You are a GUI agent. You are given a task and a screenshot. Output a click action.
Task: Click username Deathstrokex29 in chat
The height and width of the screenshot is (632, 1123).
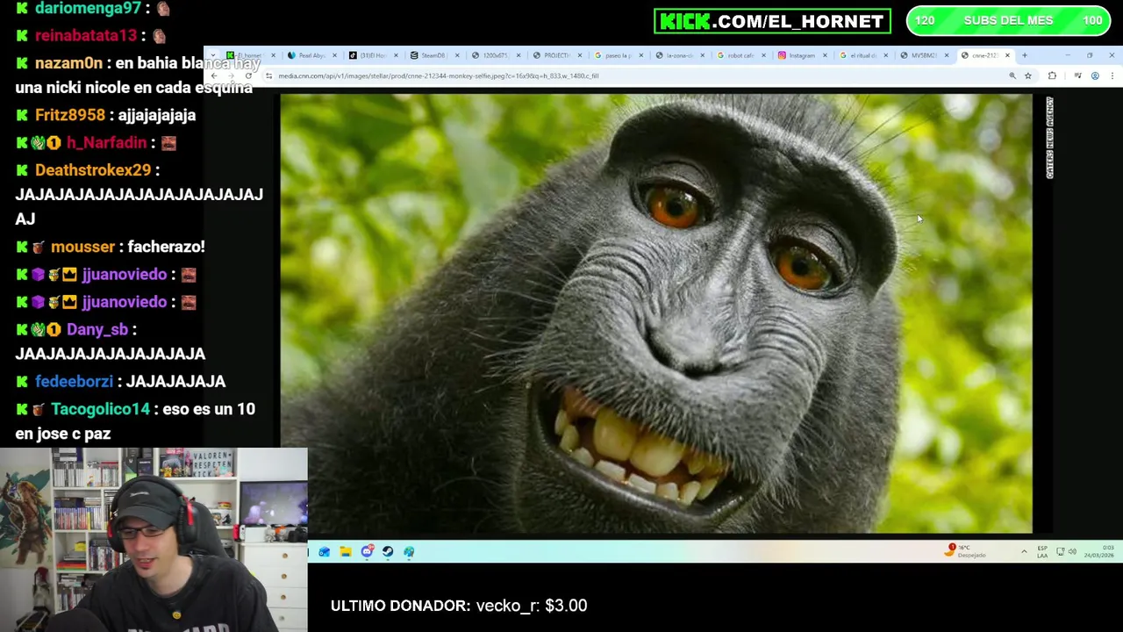tap(93, 169)
